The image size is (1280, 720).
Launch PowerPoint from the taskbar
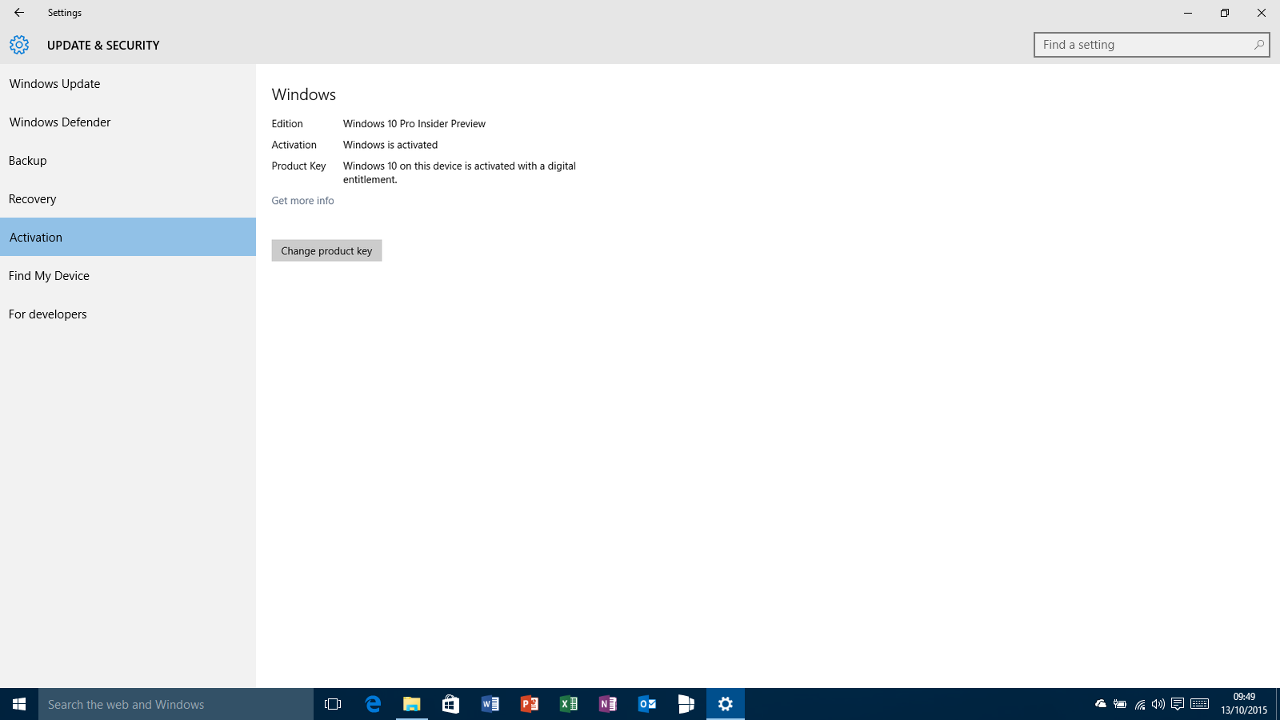click(x=529, y=704)
